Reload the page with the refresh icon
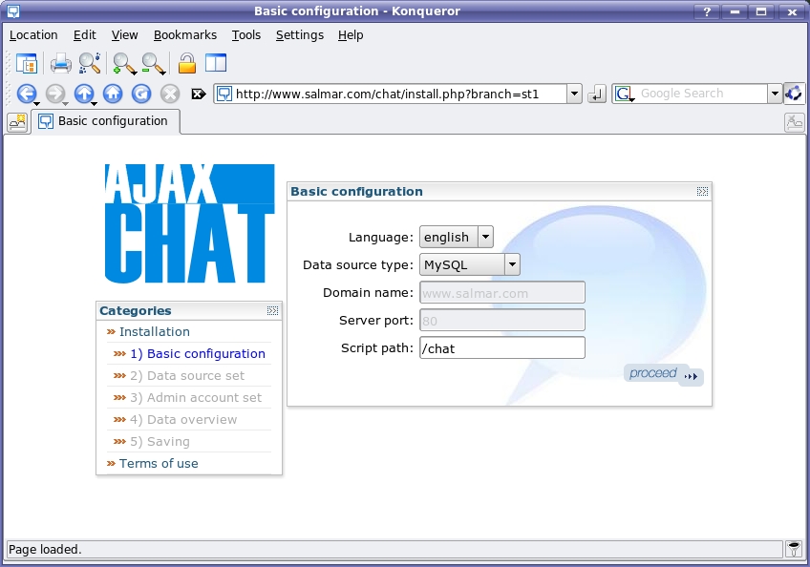Viewport: 810px width, 567px height. (141, 94)
